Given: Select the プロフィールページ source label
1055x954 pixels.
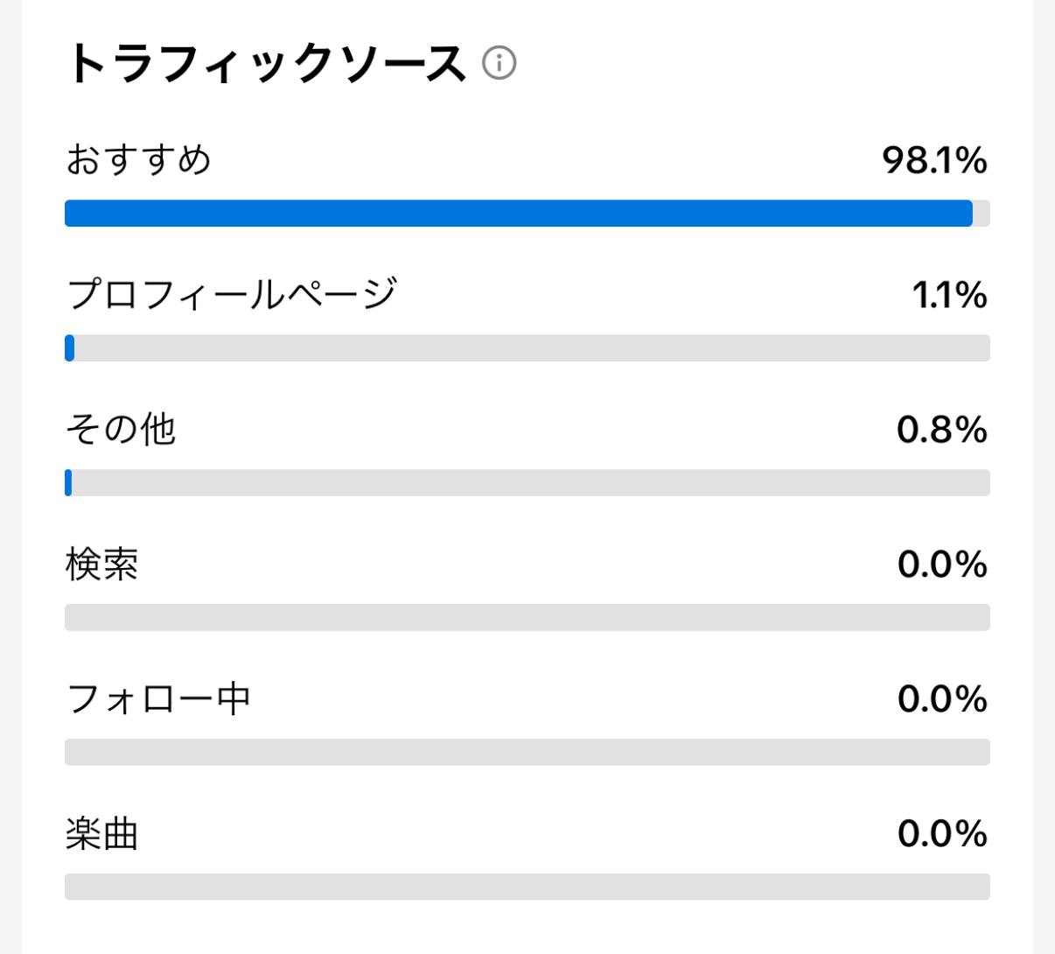Looking at the screenshot, I should (232, 294).
